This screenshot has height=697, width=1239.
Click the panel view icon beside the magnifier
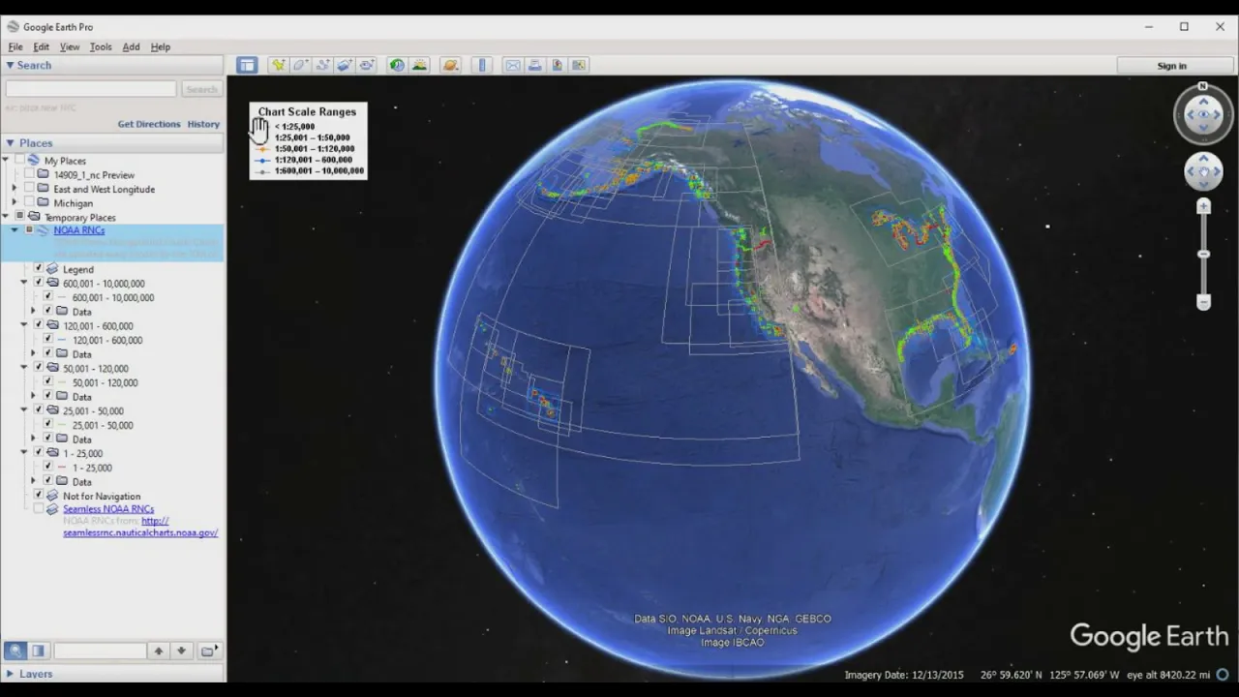pos(38,651)
